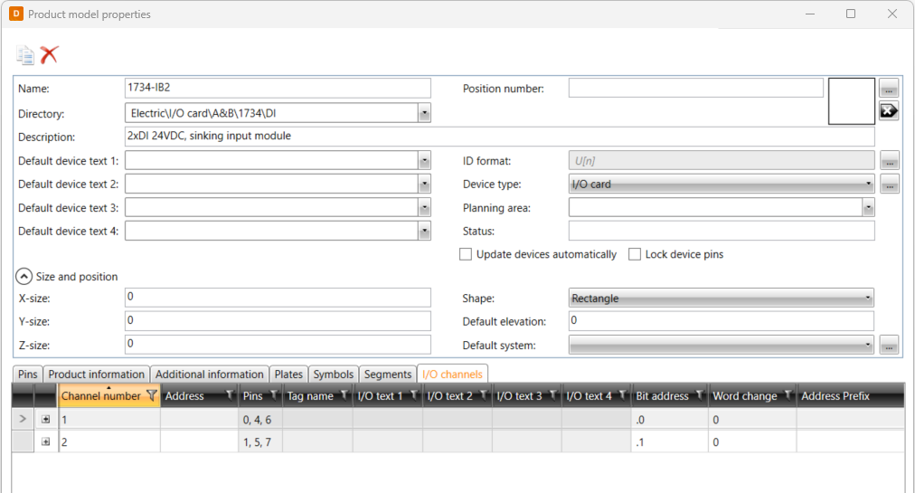Open Device type browse button
This screenshot has height=493, width=915.
[x=889, y=185]
